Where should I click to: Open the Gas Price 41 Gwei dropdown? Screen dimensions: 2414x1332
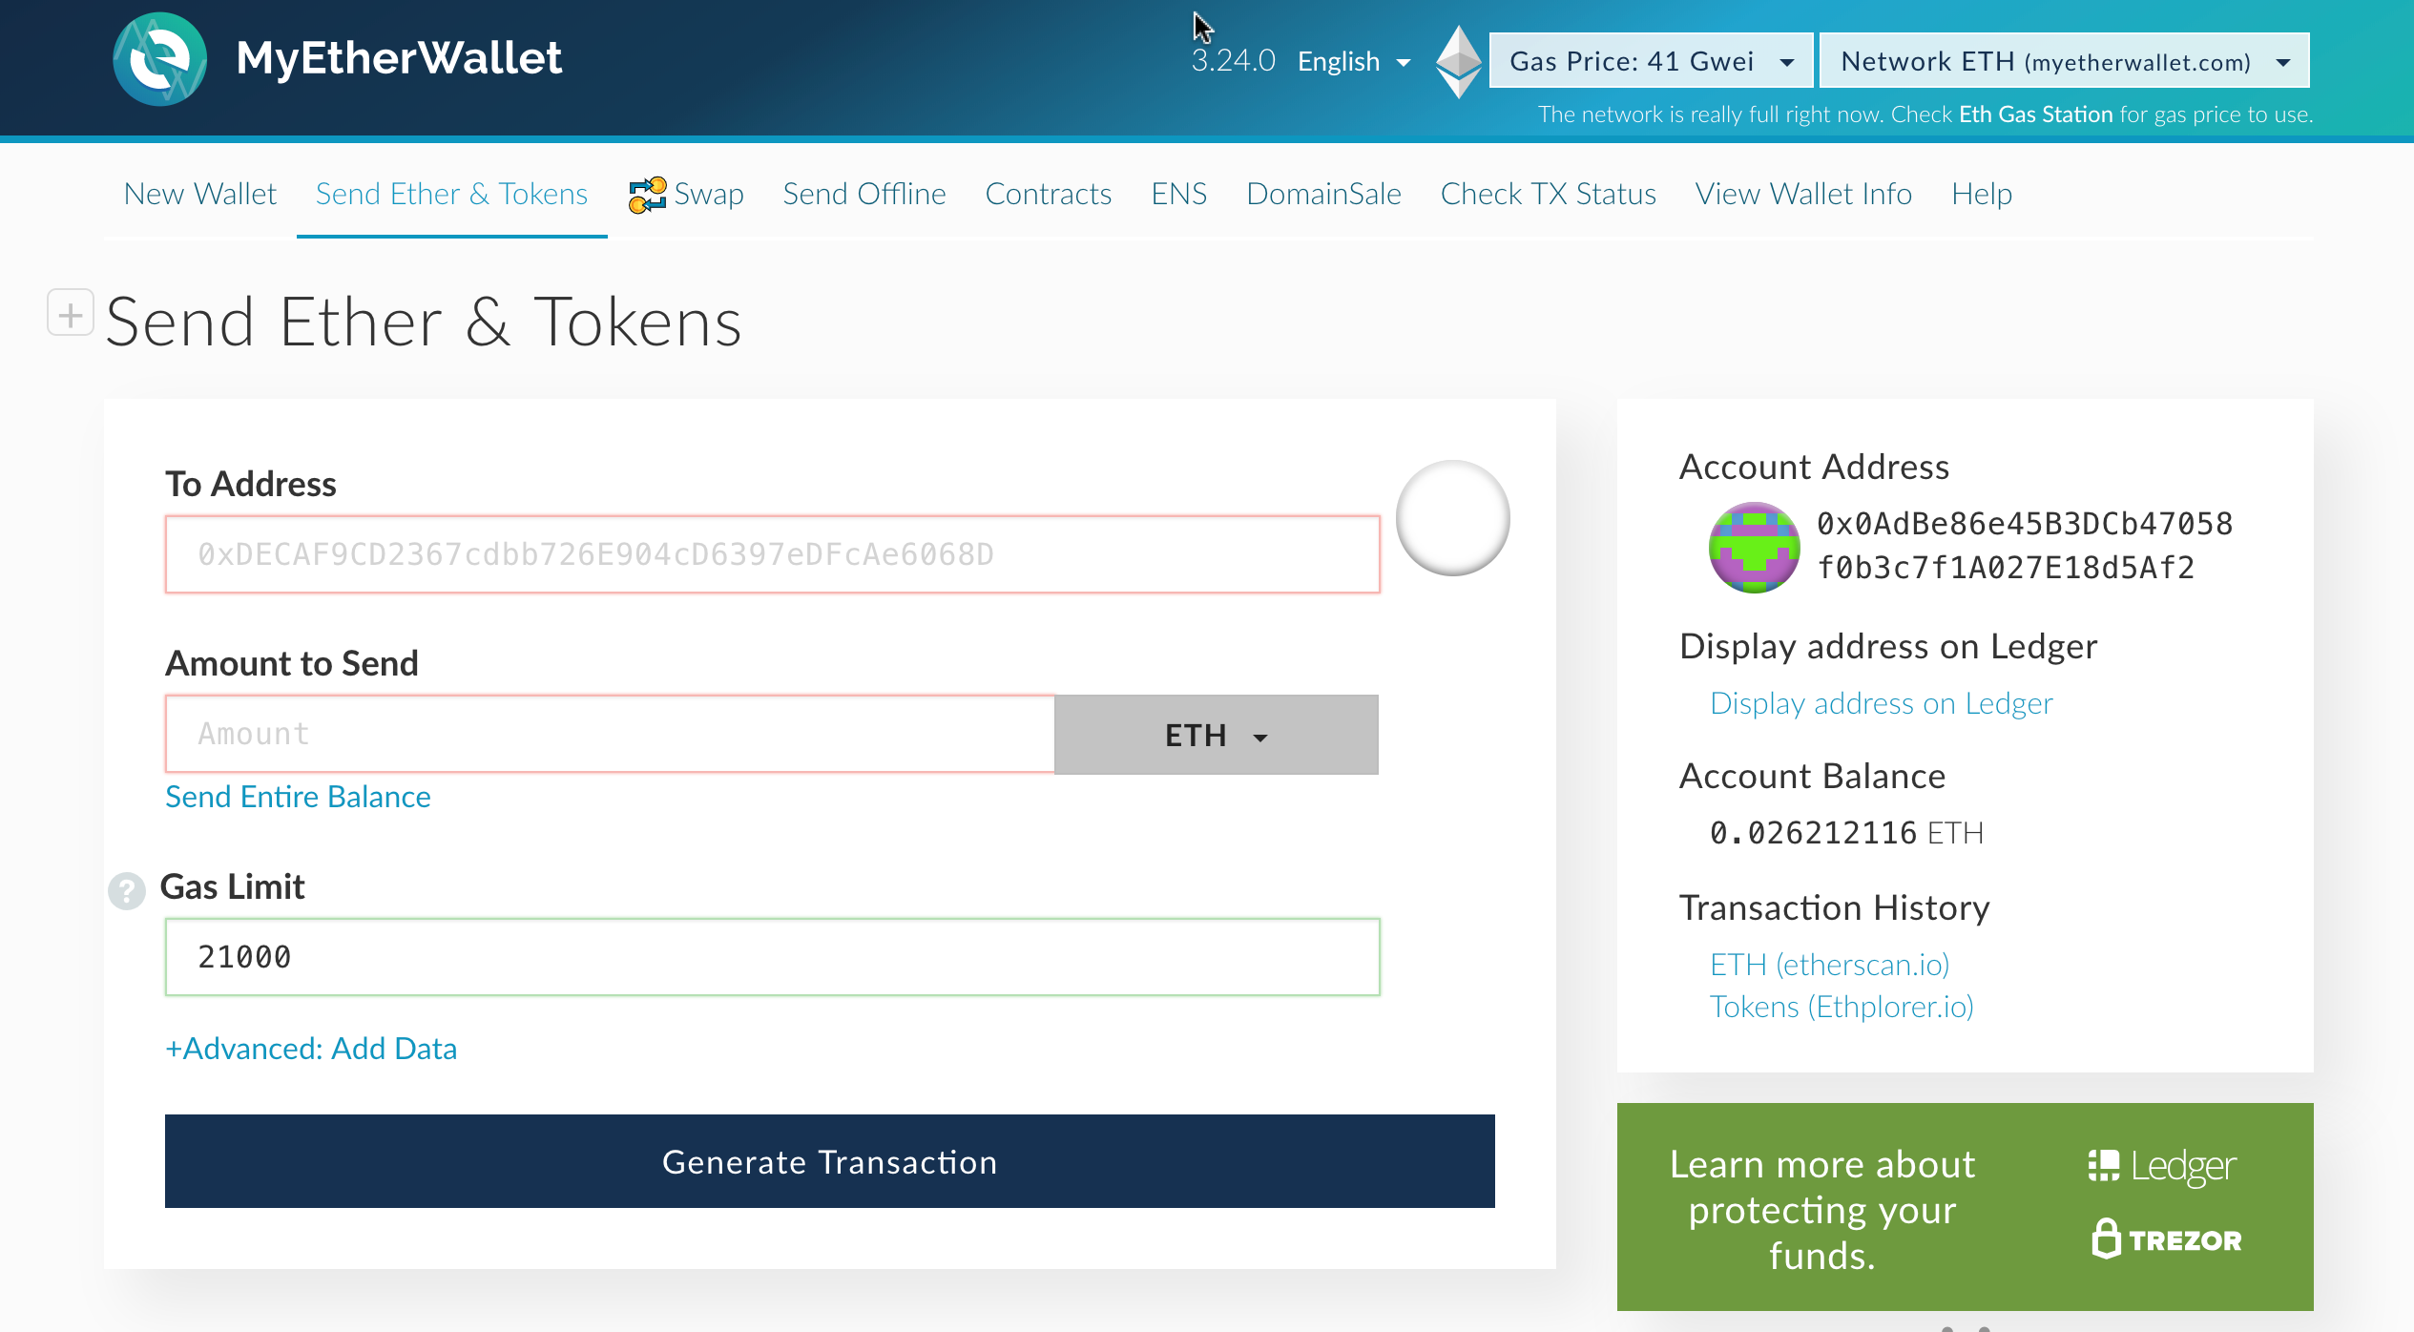tap(1650, 61)
